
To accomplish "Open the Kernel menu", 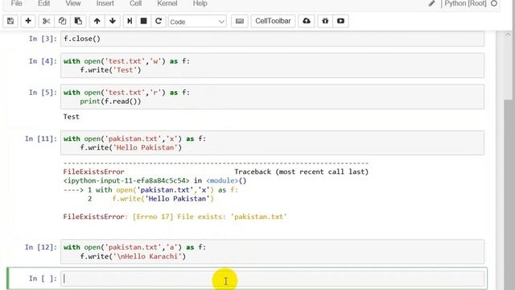I will [167, 3].
